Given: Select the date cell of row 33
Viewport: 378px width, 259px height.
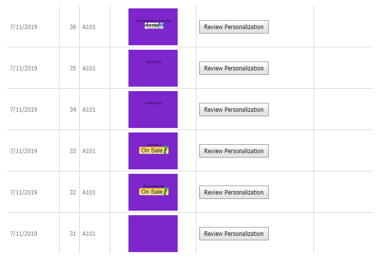Looking at the screenshot, I should pyautogui.click(x=24, y=151).
